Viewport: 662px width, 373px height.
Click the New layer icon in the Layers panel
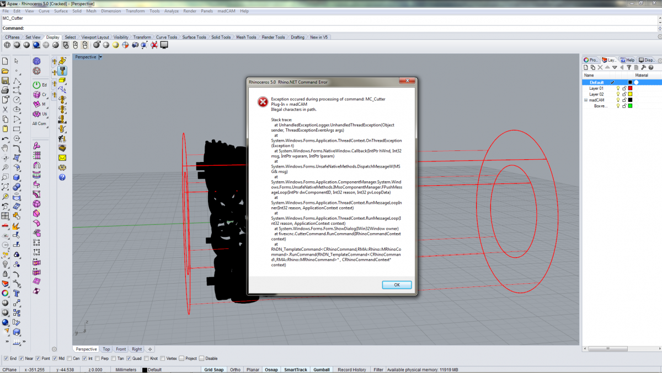pos(586,68)
